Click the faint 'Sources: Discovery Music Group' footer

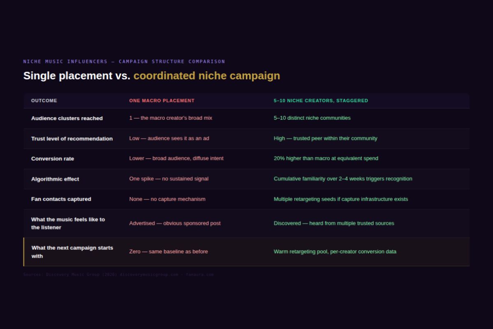coord(118,274)
